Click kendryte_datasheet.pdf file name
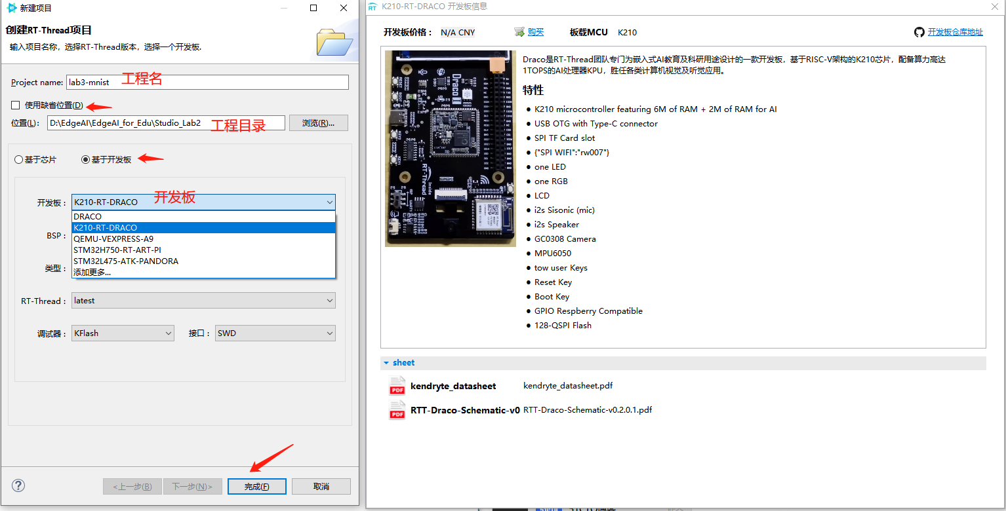Screen dimensions: 1006x511 (x=568, y=386)
